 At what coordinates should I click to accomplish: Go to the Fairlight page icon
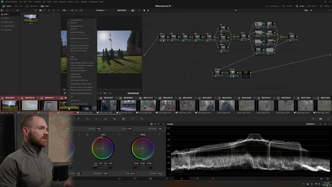tap(197, 179)
